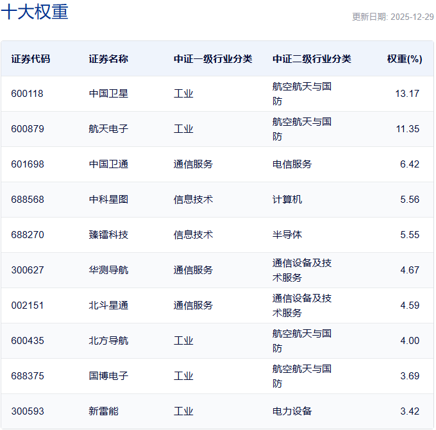
Task: Click the 中证二级行业分类 column header
Action: (312, 58)
